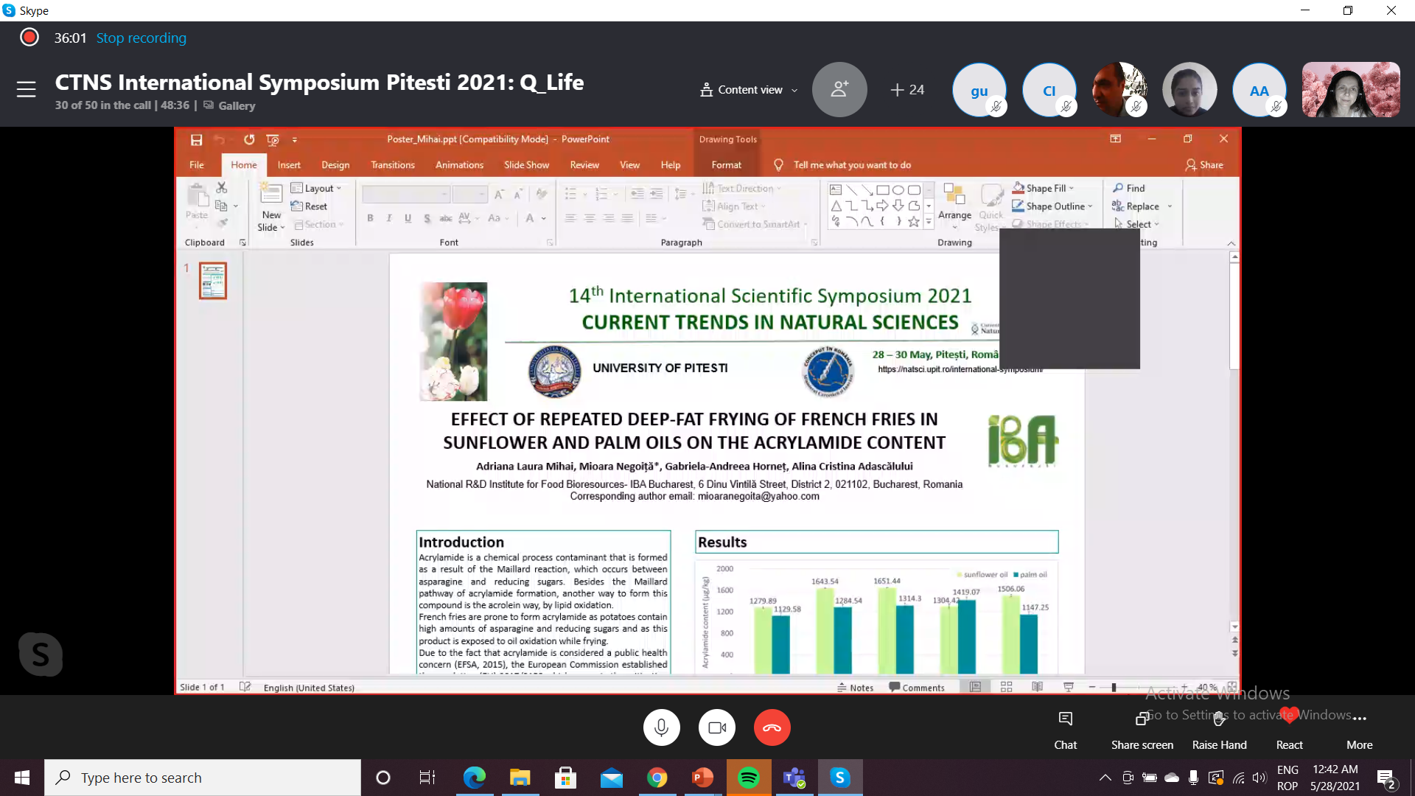Toggle the video camera button
This screenshot has width=1415, height=796.
(716, 727)
